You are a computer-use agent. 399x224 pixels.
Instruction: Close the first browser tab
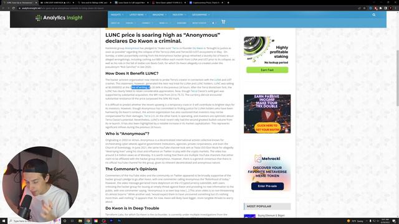pos(36,2)
